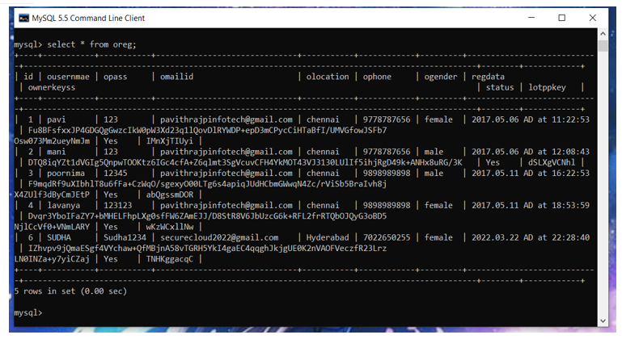Click date '2017.05.11 AD at 16:22:53'
The height and width of the screenshot is (339, 622).
click(x=531, y=173)
